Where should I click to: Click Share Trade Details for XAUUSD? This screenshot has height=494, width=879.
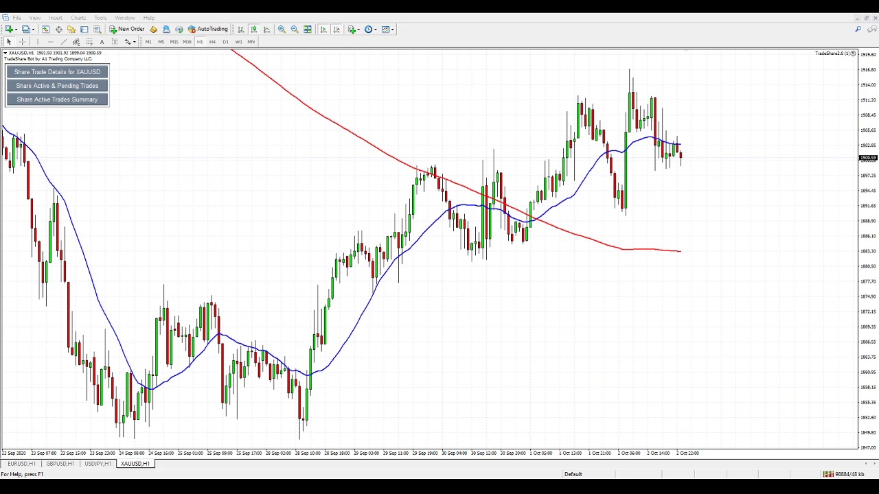coord(57,72)
